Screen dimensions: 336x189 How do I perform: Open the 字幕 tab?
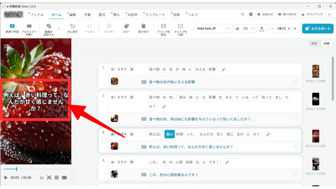pos(87,15)
